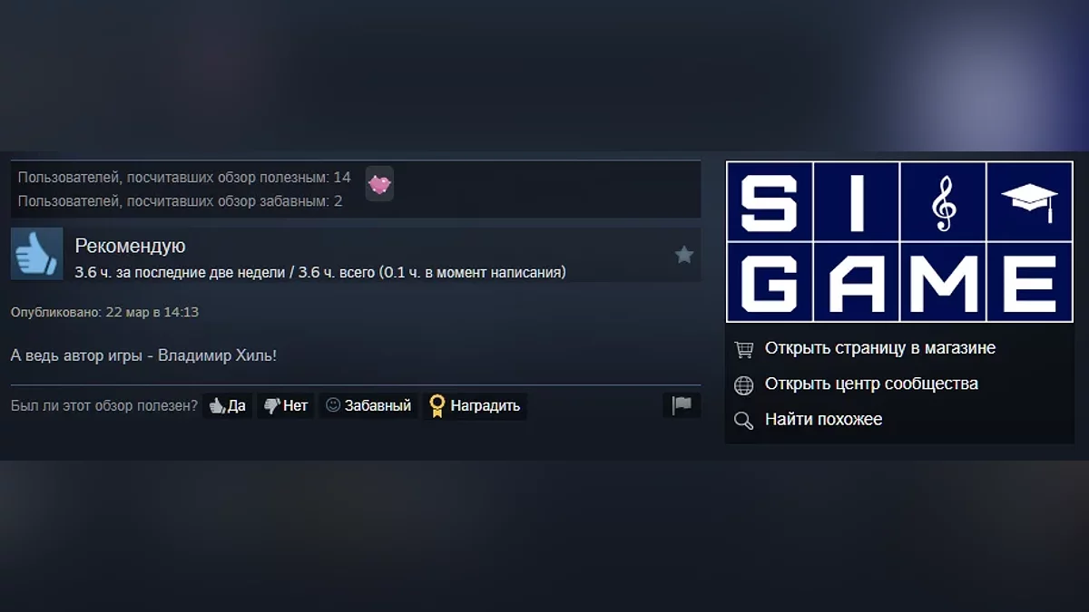Open Открыть центр сообщества link

click(871, 384)
